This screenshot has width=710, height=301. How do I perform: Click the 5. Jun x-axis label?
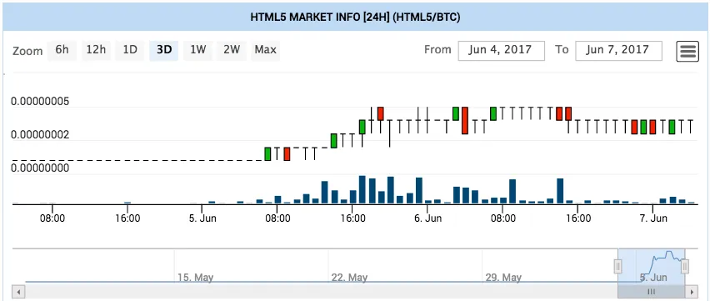coord(202,218)
